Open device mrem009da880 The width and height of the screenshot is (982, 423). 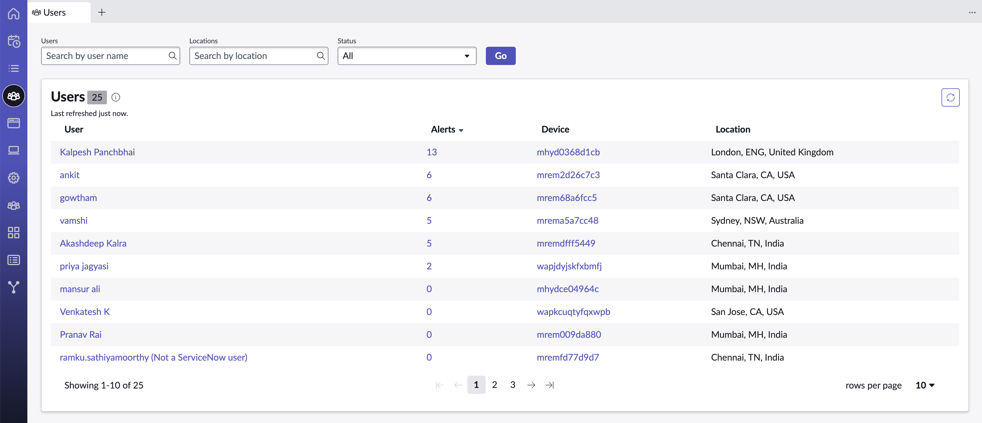point(569,335)
